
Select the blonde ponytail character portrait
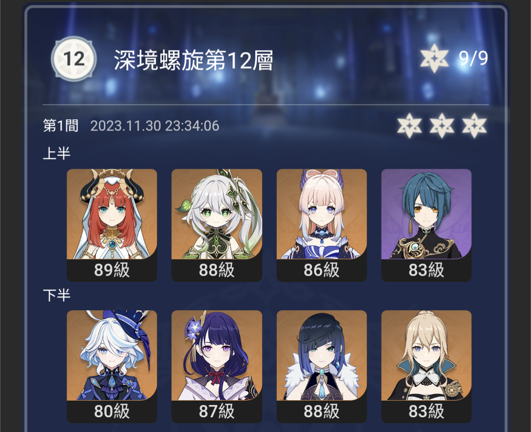coord(426,355)
